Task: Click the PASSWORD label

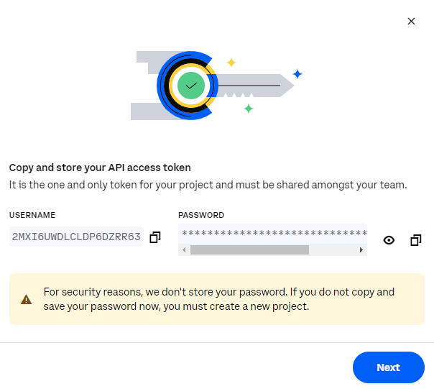Action: [x=201, y=215]
